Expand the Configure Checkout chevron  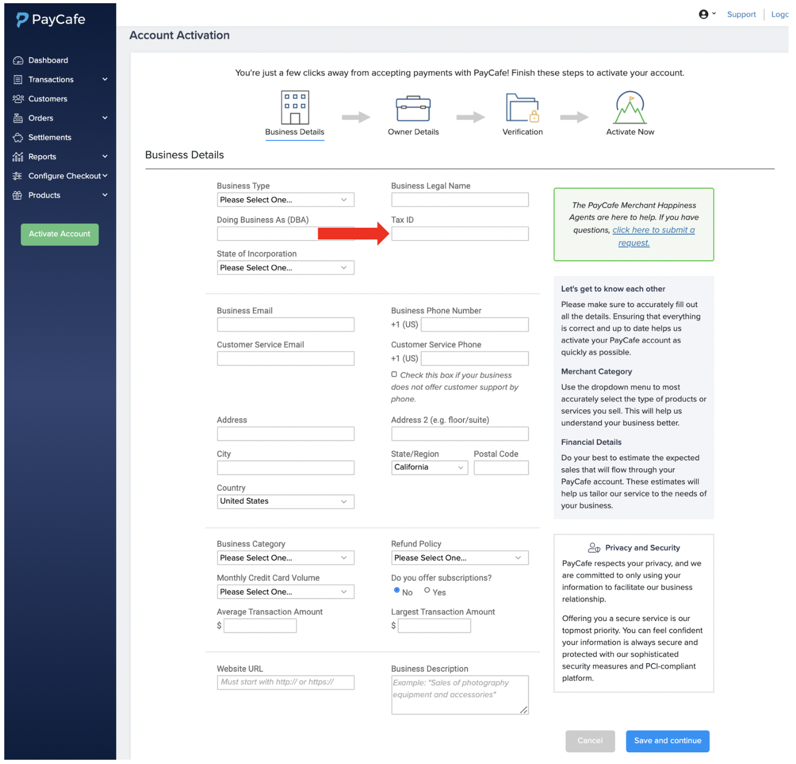(105, 176)
